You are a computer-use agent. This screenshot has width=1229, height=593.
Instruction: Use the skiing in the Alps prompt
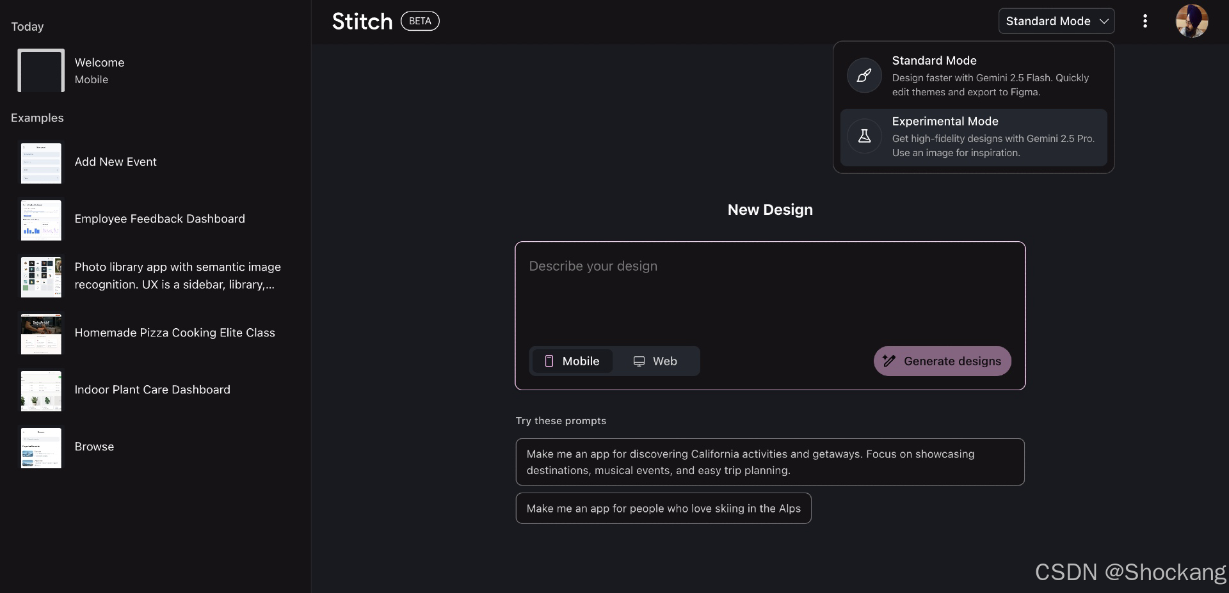click(x=663, y=509)
